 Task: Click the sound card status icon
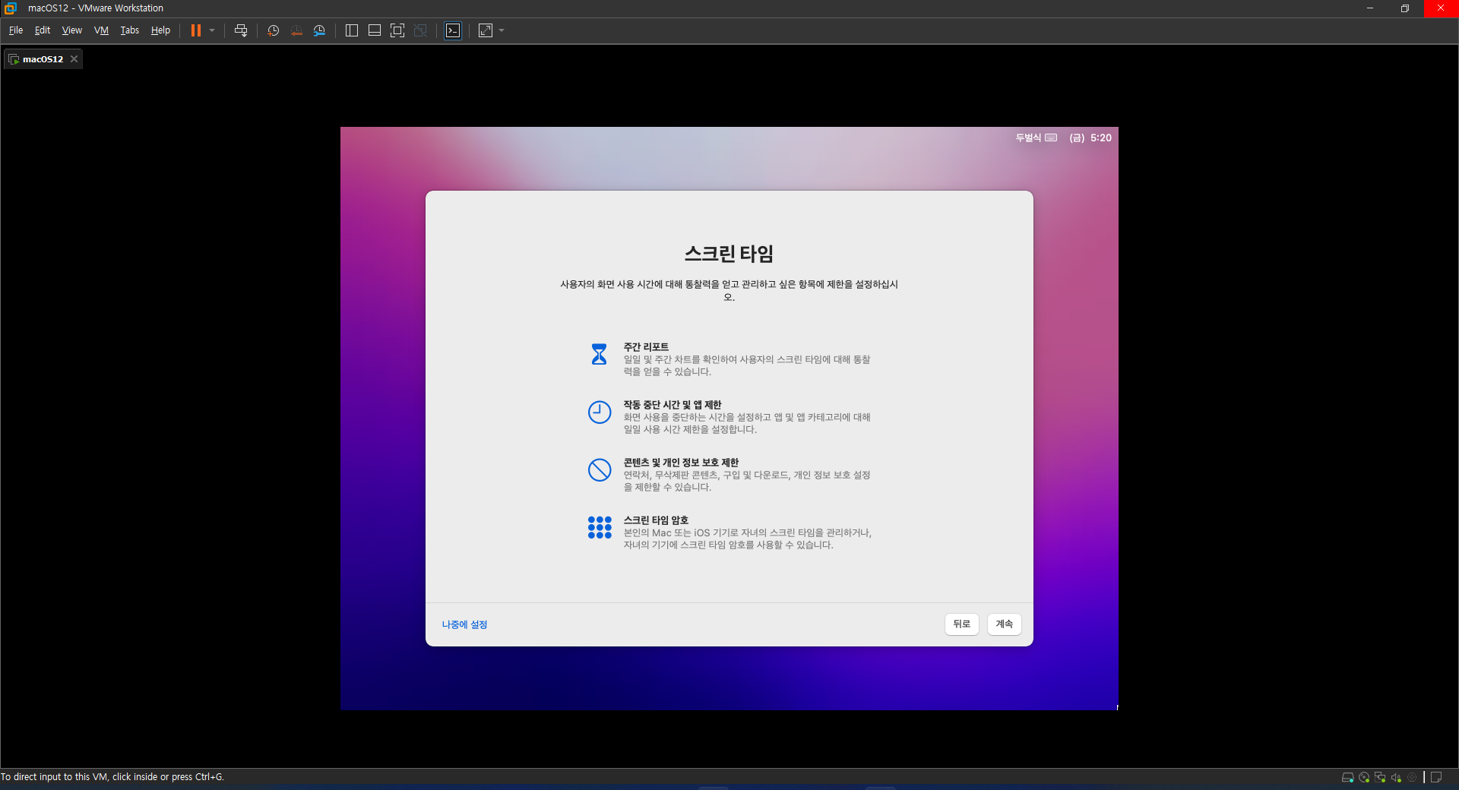pyautogui.click(x=1396, y=777)
